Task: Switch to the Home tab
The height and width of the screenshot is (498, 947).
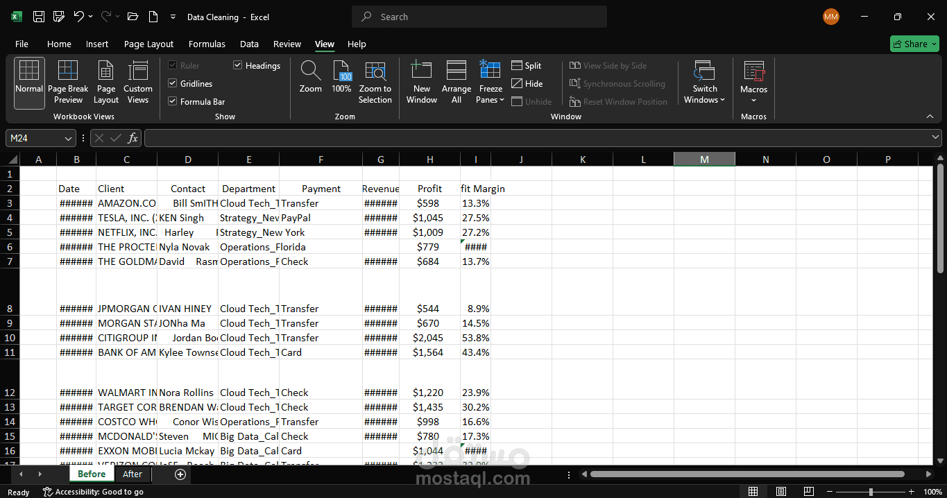Action: [x=59, y=44]
